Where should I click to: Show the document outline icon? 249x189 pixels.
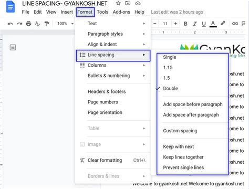click(x=13, y=47)
